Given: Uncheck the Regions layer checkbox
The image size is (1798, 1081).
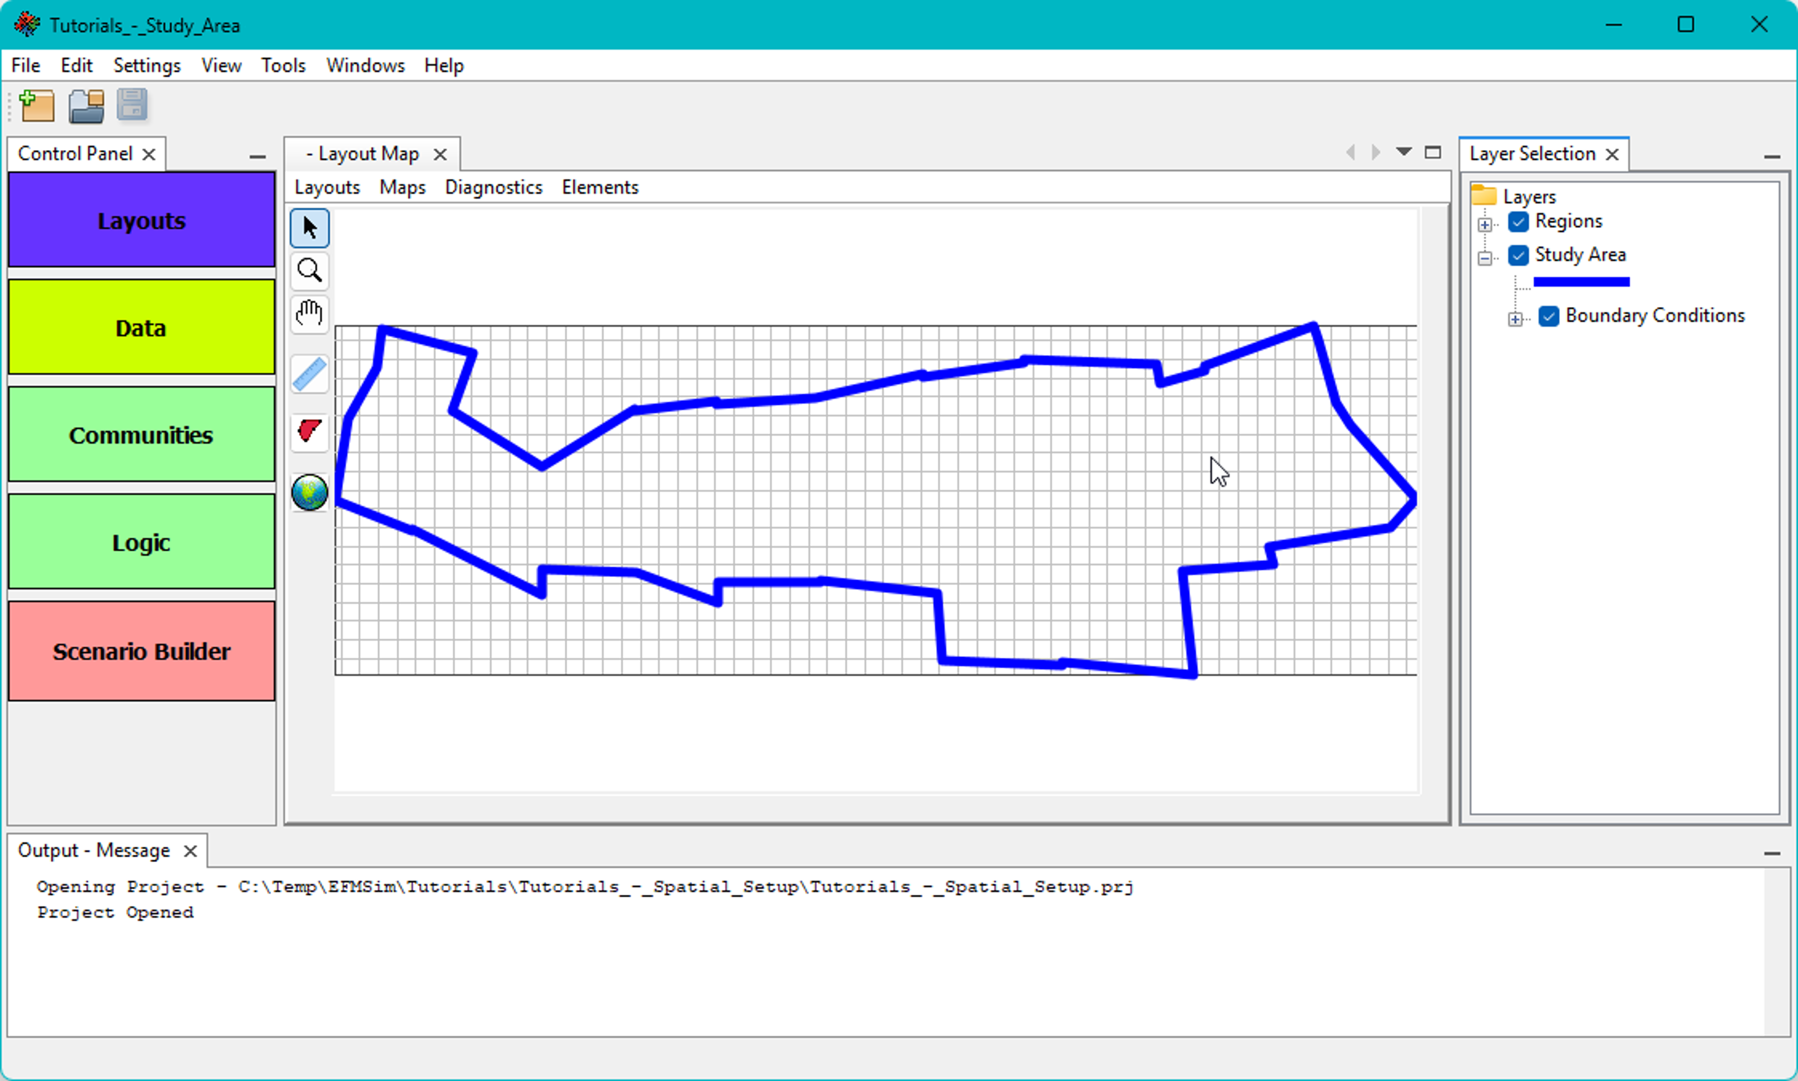Looking at the screenshot, I should coord(1518,221).
